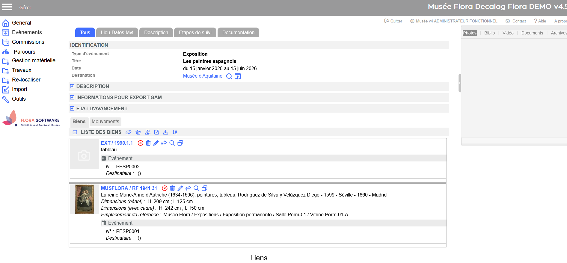The image size is (567, 263).
Task: Click the forward arrow icon for MUSFLORA / RF 1941 31
Action: coord(188,188)
